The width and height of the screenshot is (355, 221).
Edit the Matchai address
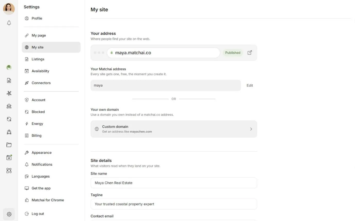(x=250, y=85)
